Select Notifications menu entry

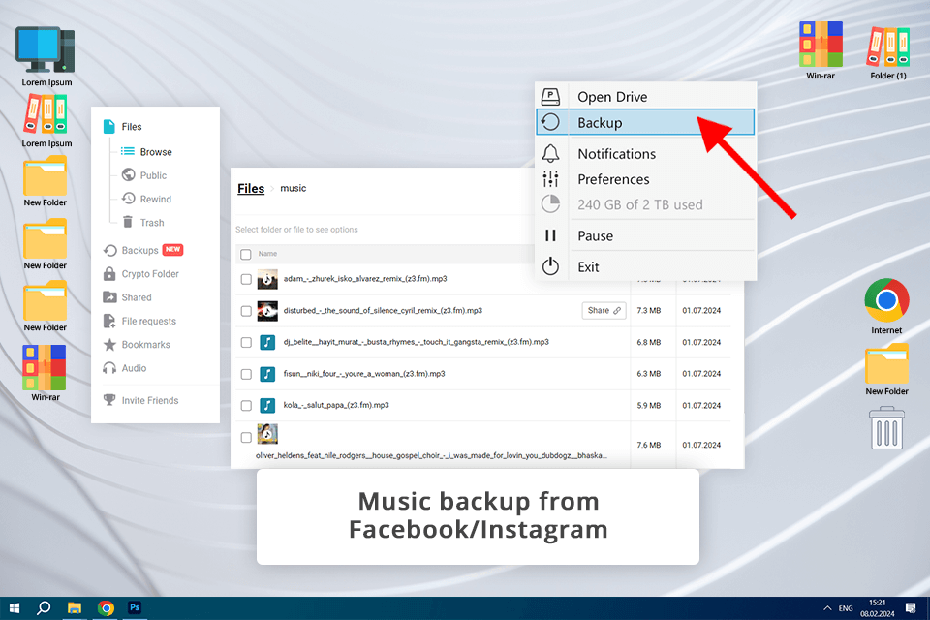coord(645,154)
